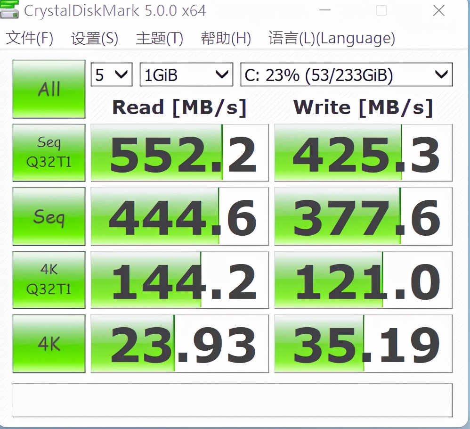
Task: Select the 425.3 Seq Q32T1 write result
Action: pos(363,153)
